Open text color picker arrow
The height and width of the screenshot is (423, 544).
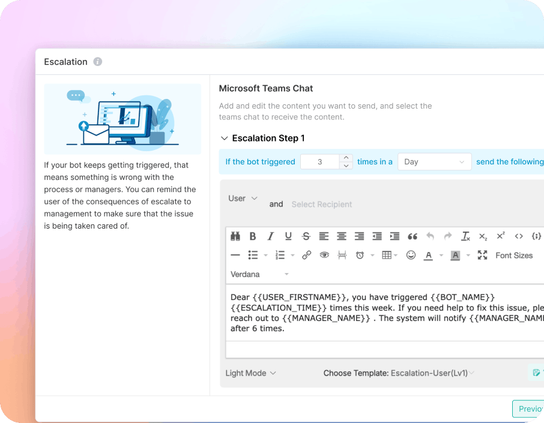point(441,256)
